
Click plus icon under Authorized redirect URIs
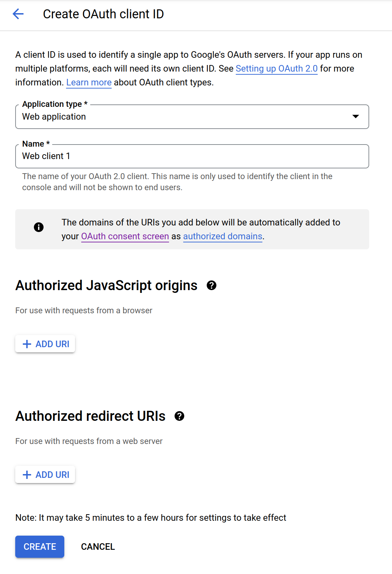pos(27,475)
